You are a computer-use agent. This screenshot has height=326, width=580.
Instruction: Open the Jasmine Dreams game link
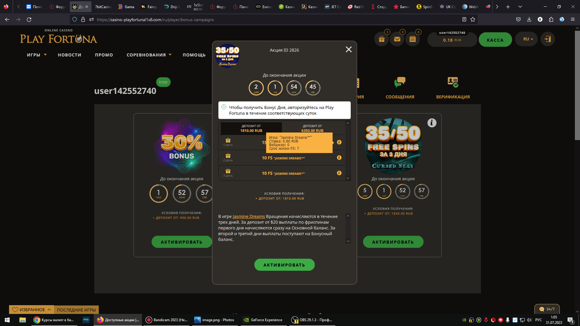249,216
